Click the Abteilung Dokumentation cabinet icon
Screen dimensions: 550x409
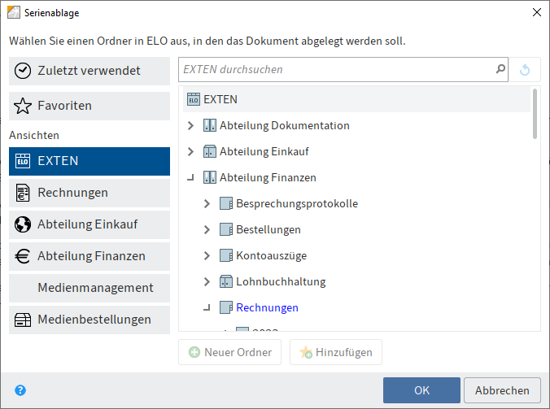coord(210,125)
